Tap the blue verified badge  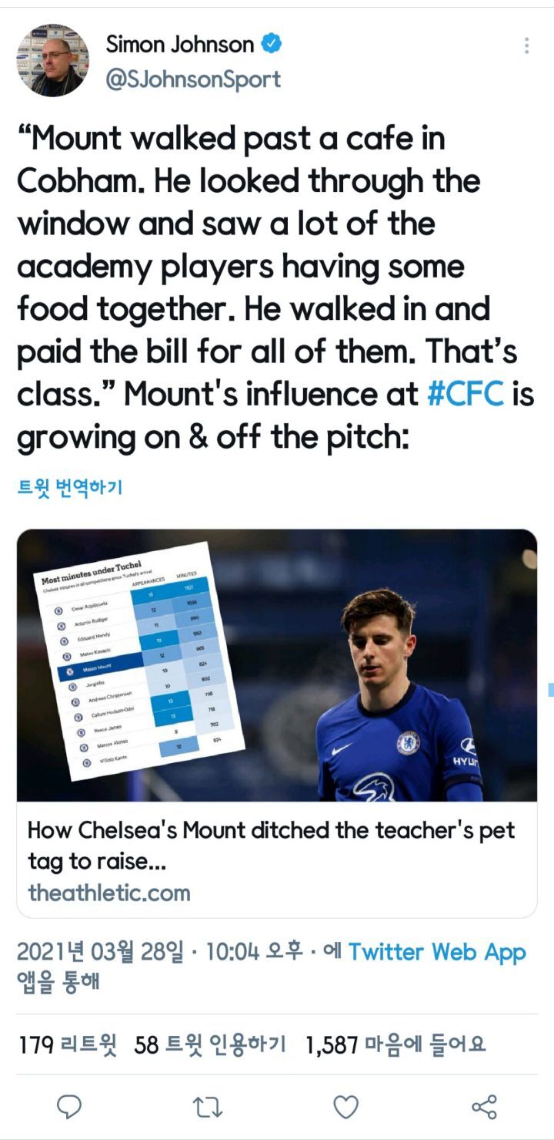[271, 45]
